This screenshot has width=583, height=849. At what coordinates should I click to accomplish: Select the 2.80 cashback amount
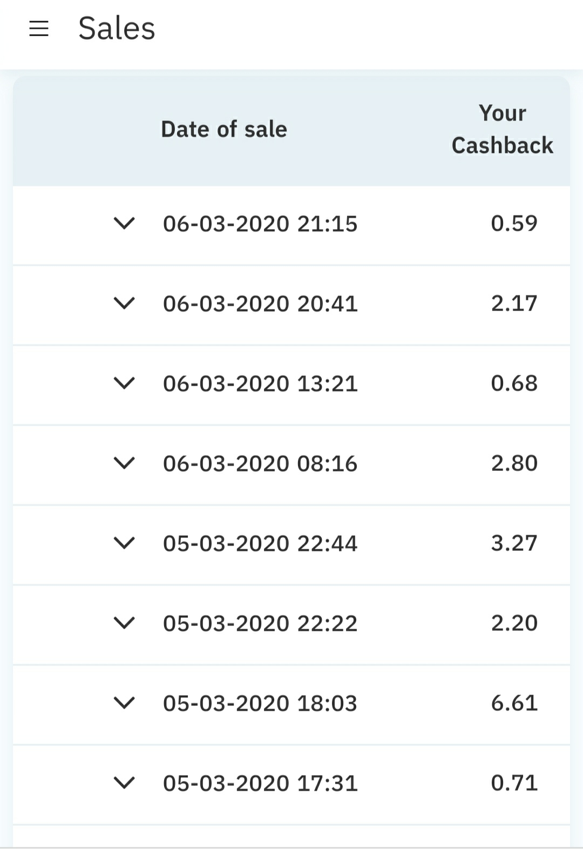(x=514, y=463)
